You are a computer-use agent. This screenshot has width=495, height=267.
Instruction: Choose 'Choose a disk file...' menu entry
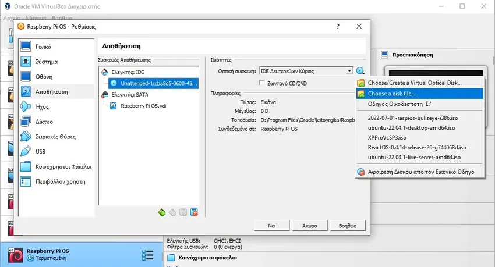click(x=419, y=94)
